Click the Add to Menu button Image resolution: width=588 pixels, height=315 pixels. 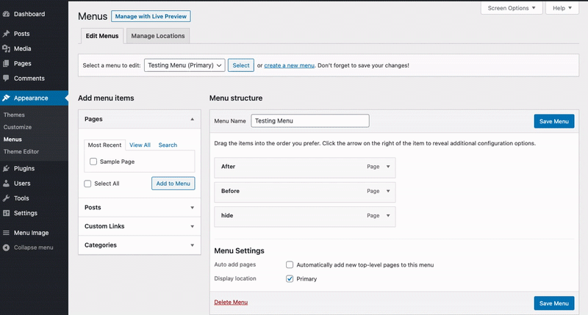point(173,184)
